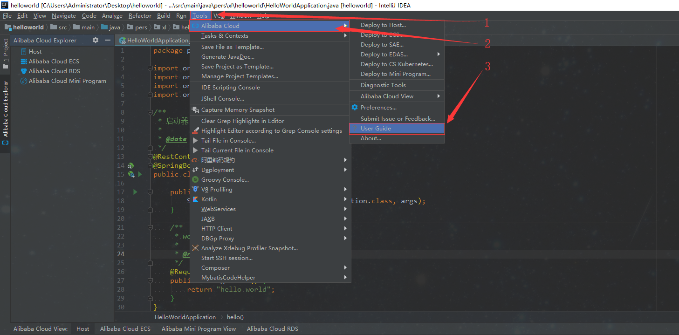The width and height of the screenshot is (679, 335).
Task: Expand the Deployment submenu
Action: (x=345, y=170)
